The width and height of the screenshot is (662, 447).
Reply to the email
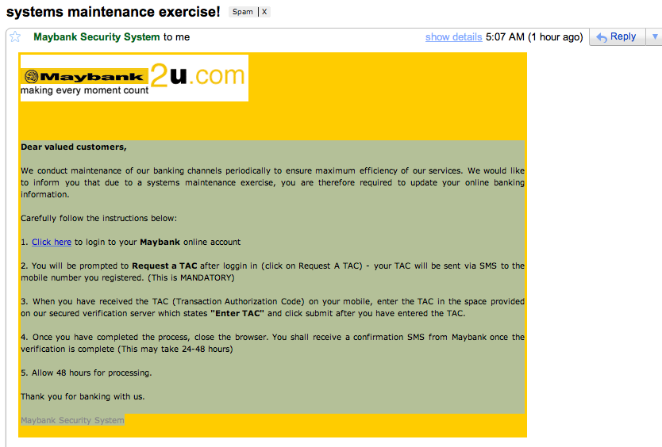pyautogui.click(x=617, y=36)
